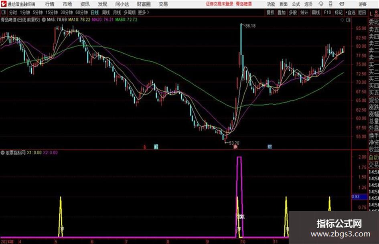Image resolution: width=379 pixels, height=244 pixels.
Task: Open the gear menu beside 股票指标网 indicator
Action: pos(3,153)
